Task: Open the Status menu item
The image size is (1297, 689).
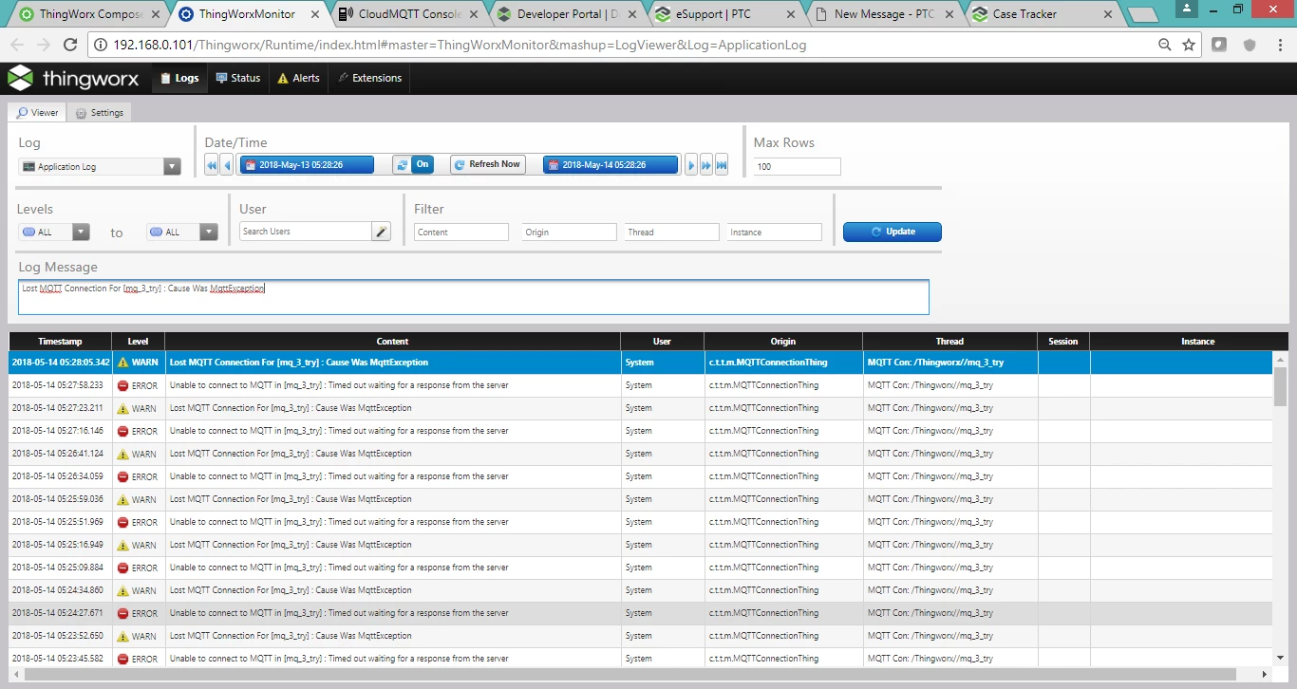Action: point(237,78)
